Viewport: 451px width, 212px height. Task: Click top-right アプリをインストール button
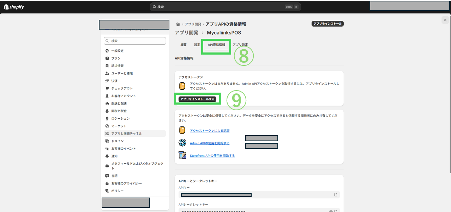click(x=327, y=24)
